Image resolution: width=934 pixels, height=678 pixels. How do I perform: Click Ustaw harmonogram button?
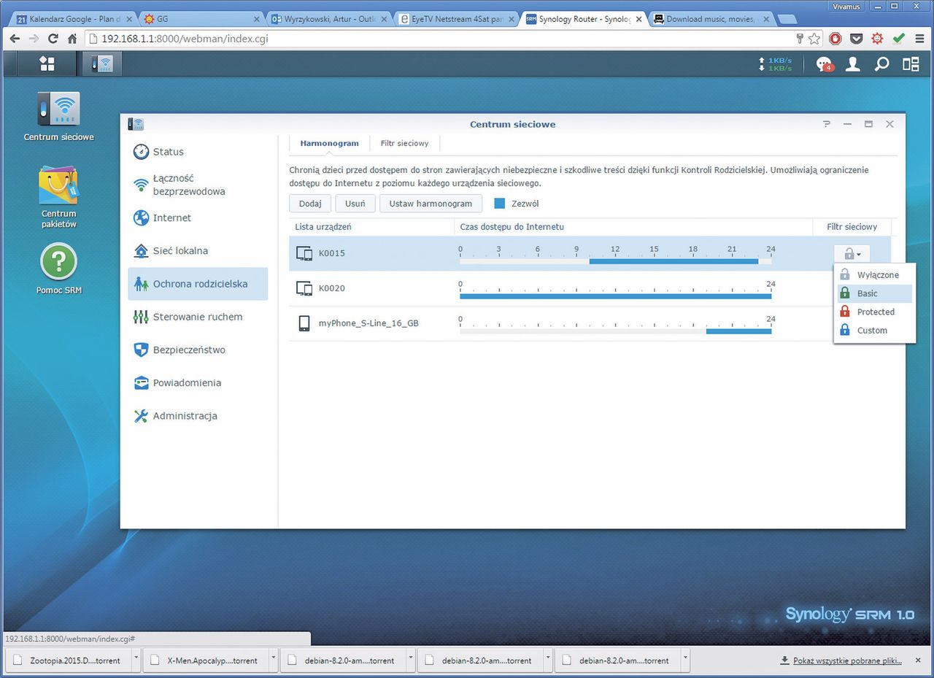431,204
